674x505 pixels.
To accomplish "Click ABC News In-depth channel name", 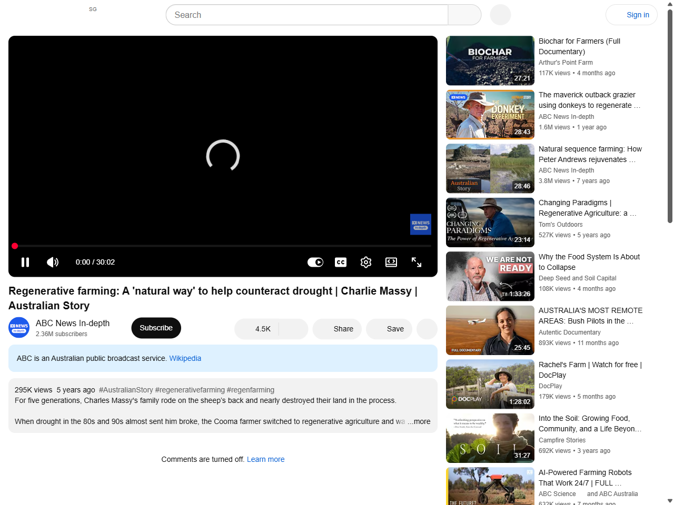I will (x=73, y=323).
